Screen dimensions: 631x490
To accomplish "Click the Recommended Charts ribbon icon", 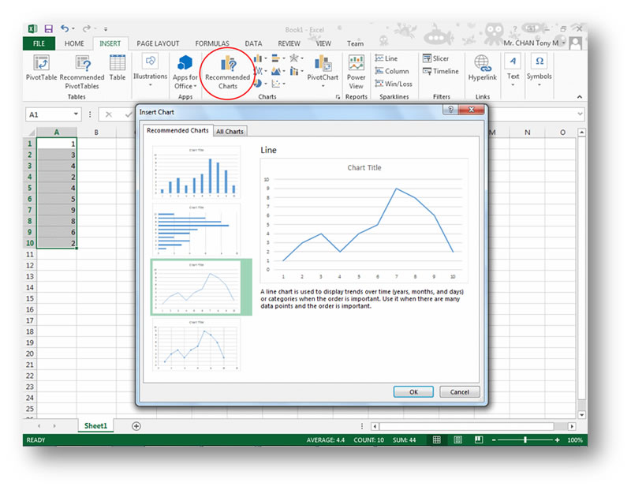I will 227,71.
